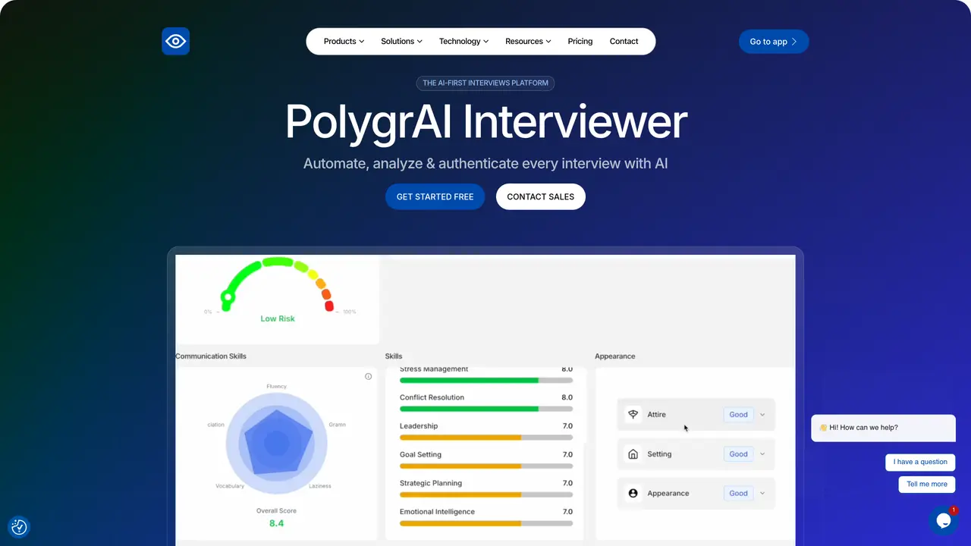This screenshot has height=546, width=971.
Task: Click the Overall Score 8.4 value
Action: pos(277,523)
